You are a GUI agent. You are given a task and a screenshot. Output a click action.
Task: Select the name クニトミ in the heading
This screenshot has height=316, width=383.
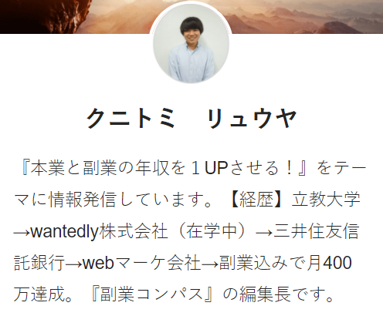(x=130, y=118)
